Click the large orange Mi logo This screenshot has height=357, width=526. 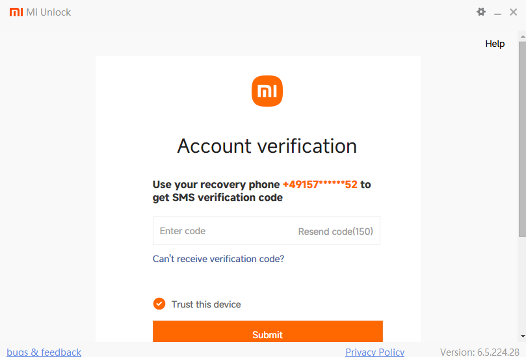pos(267,91)
